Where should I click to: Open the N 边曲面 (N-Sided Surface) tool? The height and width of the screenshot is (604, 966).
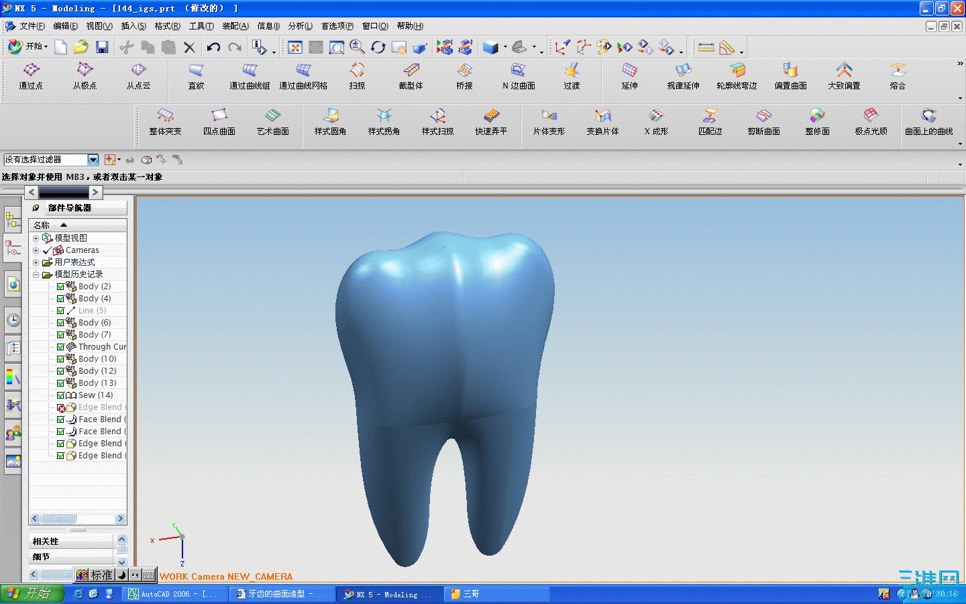(x=519, y=77)
